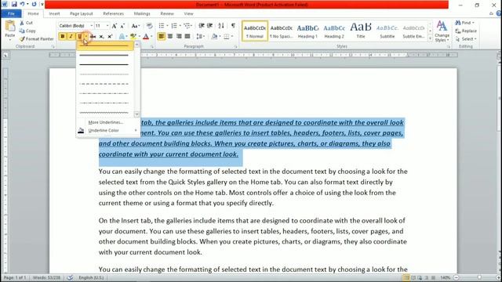The image size is (502, 282).
Task: Toggle Bold formatting button
Action: (x=63, y=37)
